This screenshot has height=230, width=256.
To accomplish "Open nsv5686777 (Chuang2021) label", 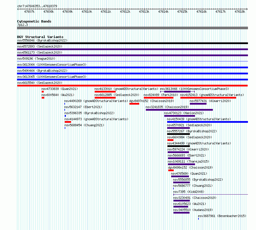I will point(193,186).
